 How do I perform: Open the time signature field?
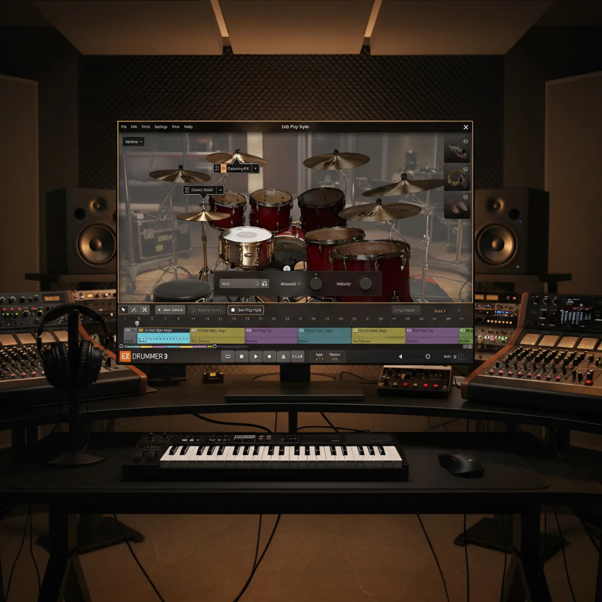click(319, 357)
